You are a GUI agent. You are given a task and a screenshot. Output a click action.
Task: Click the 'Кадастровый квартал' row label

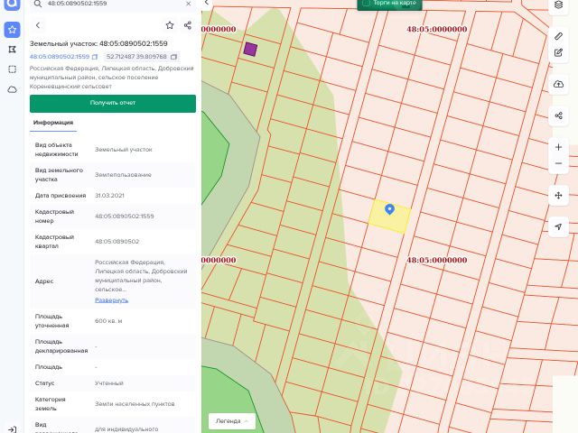(x=54, y=242)
